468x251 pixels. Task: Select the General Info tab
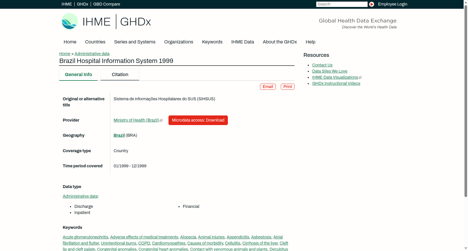coord(78,75)
